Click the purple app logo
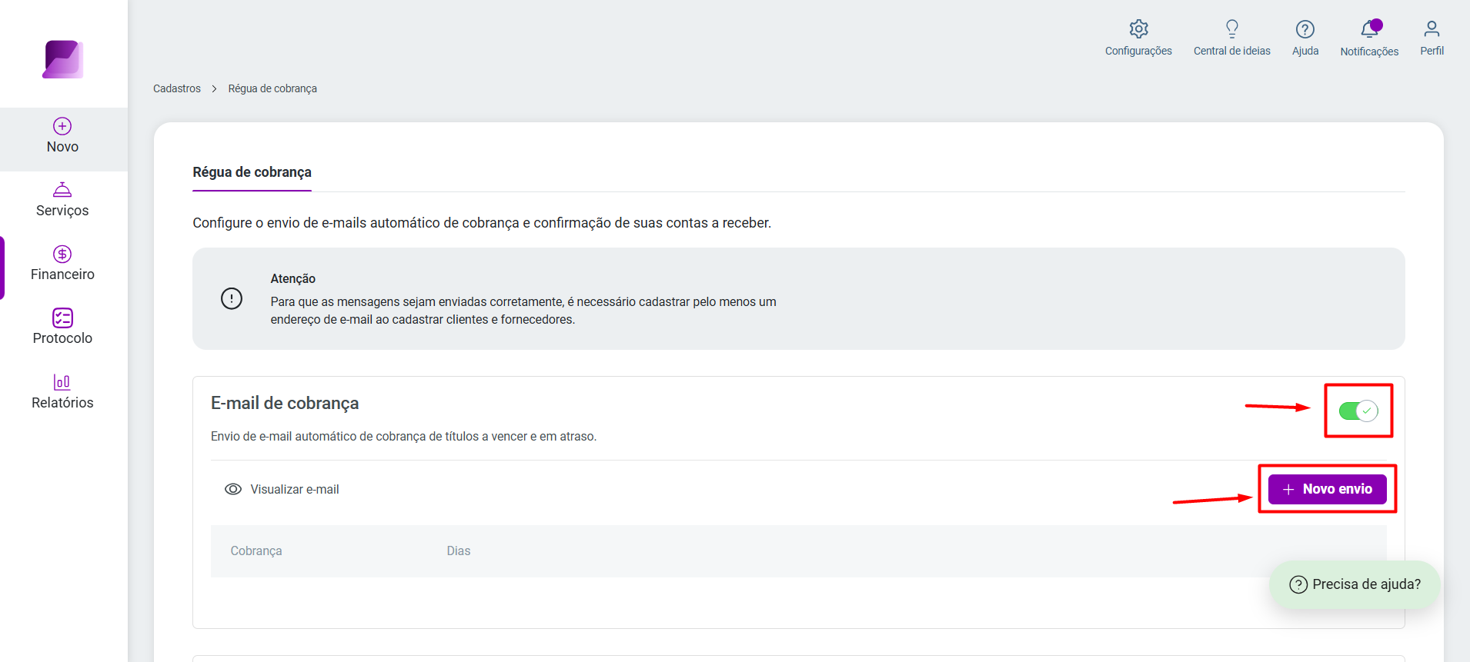The width and height of the screenshot is (1470, 662). click(x=62, y=59)
